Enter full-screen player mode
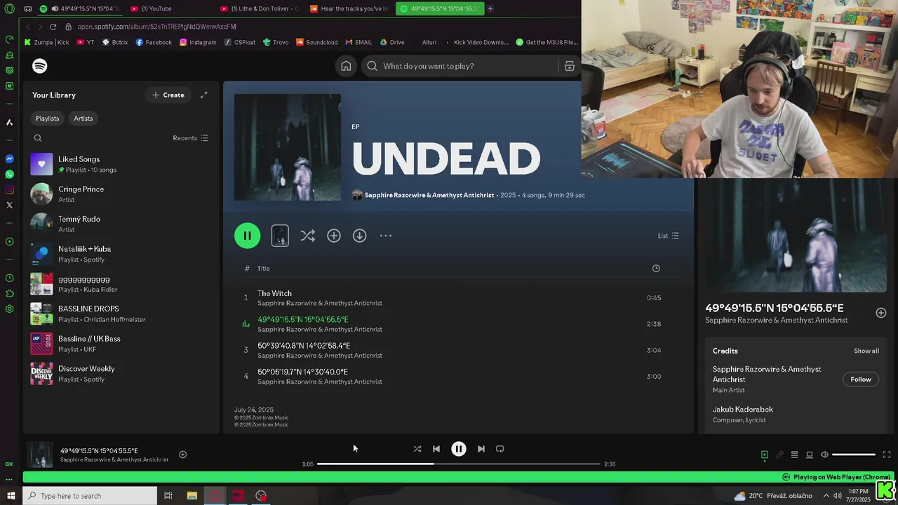Image resolution: width=898 pixels, height=505 pixels. pyautogui.click(x=887, y=454)
